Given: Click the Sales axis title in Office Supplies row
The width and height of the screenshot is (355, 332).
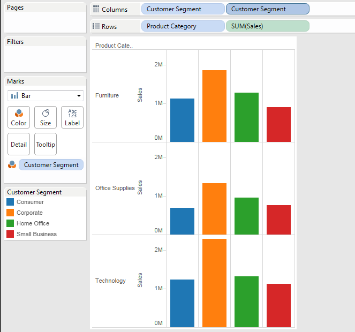Looking at the screenshot, I should tap(140, 187).
